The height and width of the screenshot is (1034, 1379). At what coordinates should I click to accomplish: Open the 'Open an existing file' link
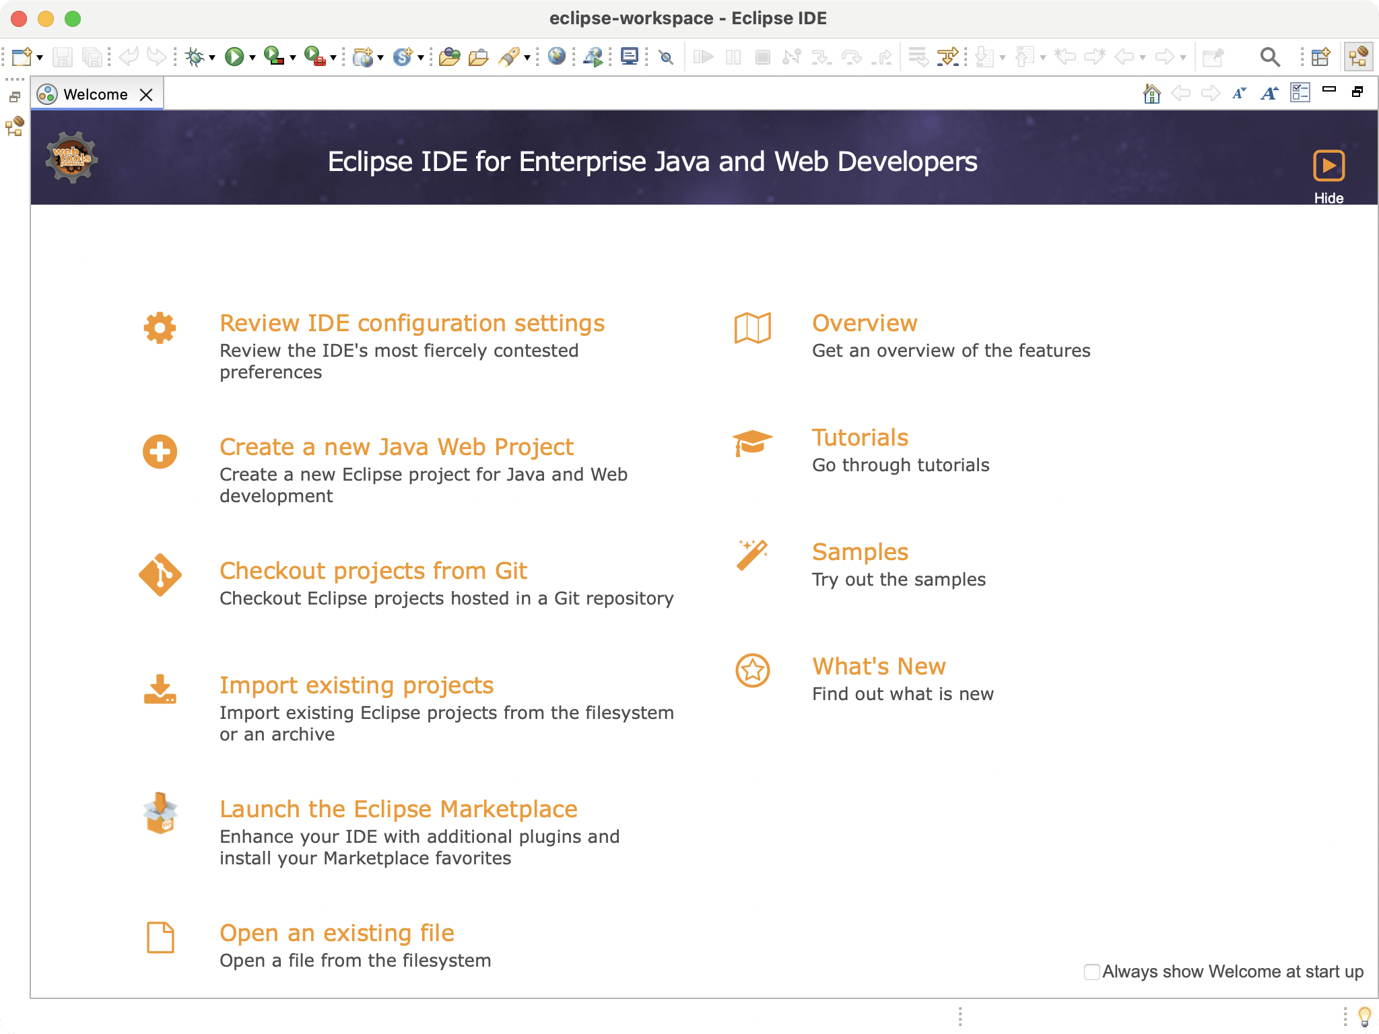tap(337, 933)
